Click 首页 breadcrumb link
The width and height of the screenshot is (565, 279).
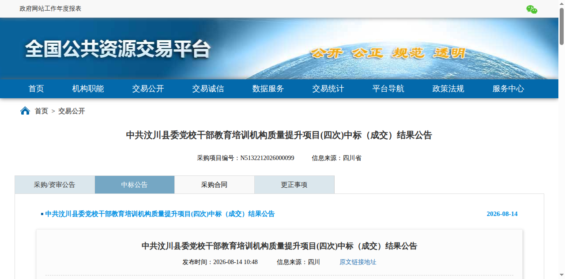(41, 111)
